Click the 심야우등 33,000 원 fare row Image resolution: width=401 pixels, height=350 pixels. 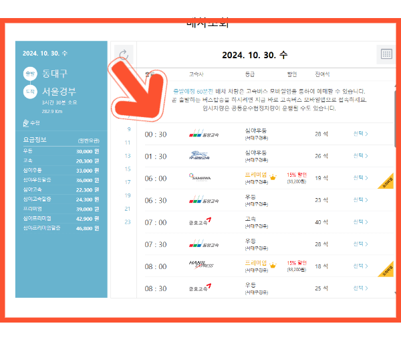click(x=61, y=170)
